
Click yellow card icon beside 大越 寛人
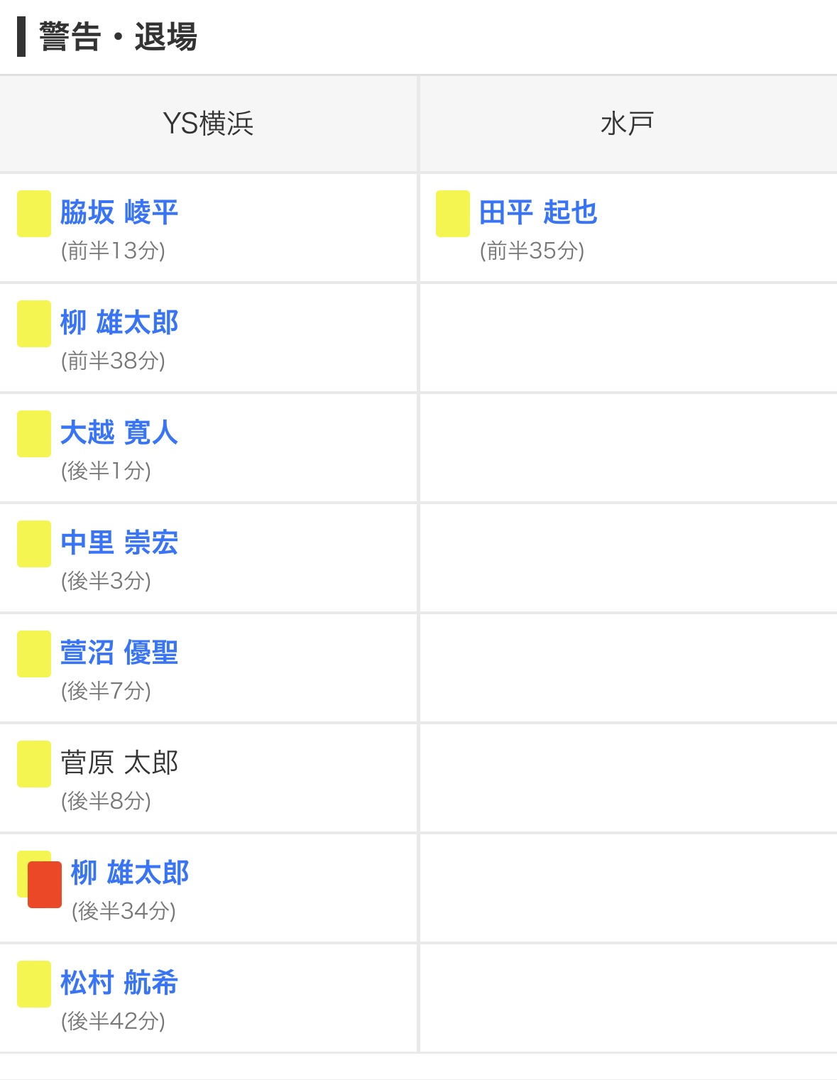pos(34,434)
